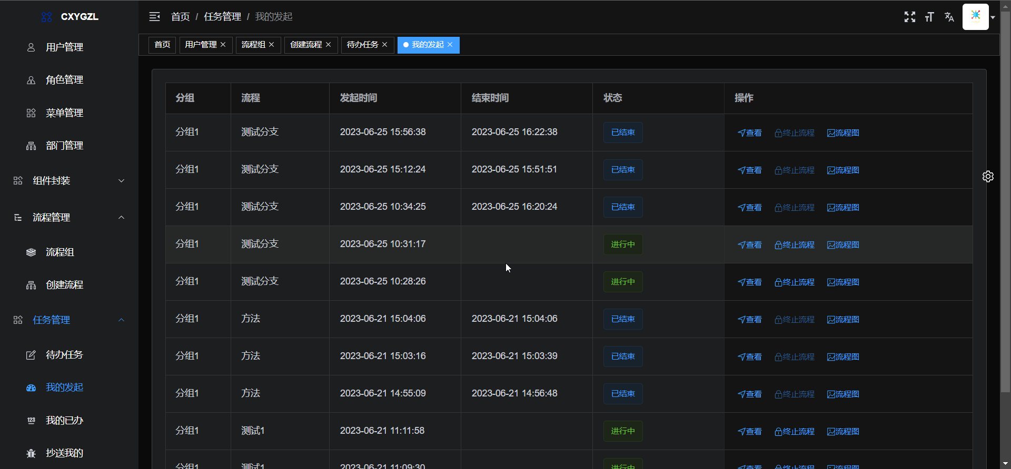Open 角色管理 in the sidebar
Image resolution: width=1011 pixels, height=469 pixels.
click(x=69, y=80)
